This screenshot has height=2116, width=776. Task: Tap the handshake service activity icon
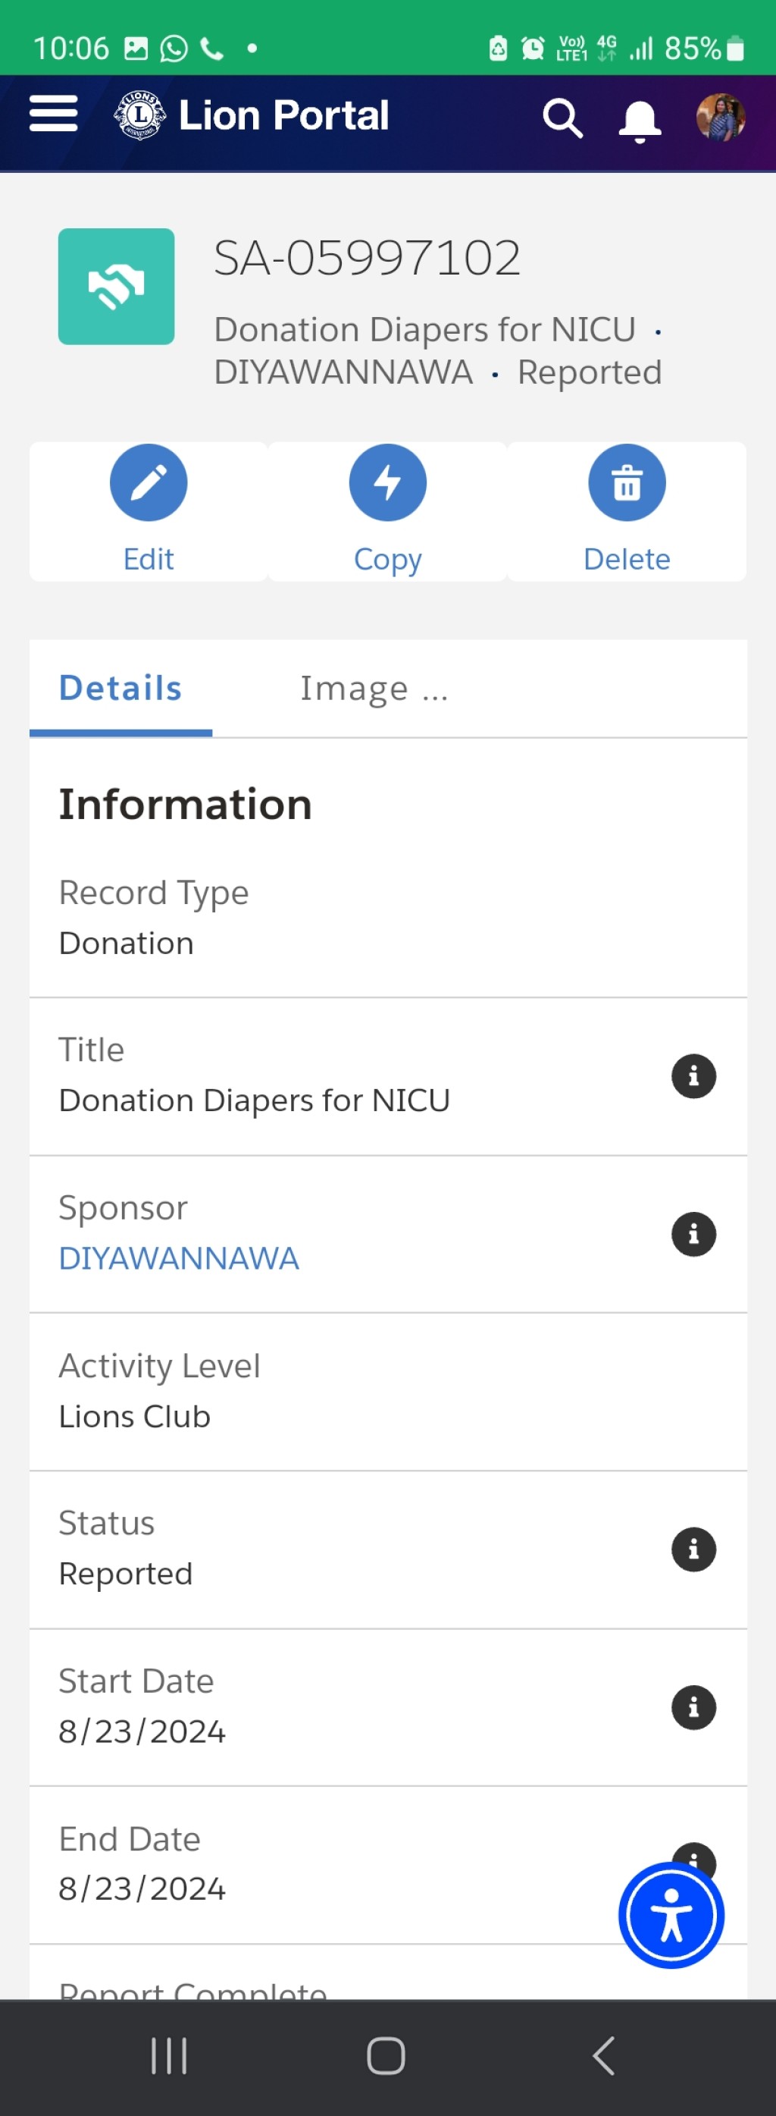(116, 287)
